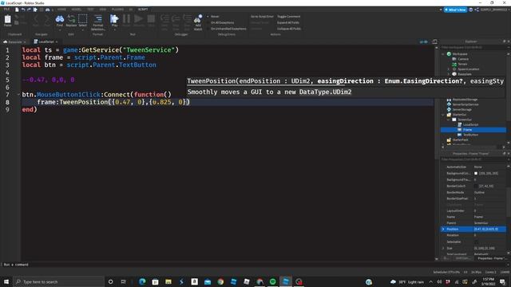The width and height of the screenshot is (511, 287).
Task: Open the Windows Start menu
Action: 6,281
